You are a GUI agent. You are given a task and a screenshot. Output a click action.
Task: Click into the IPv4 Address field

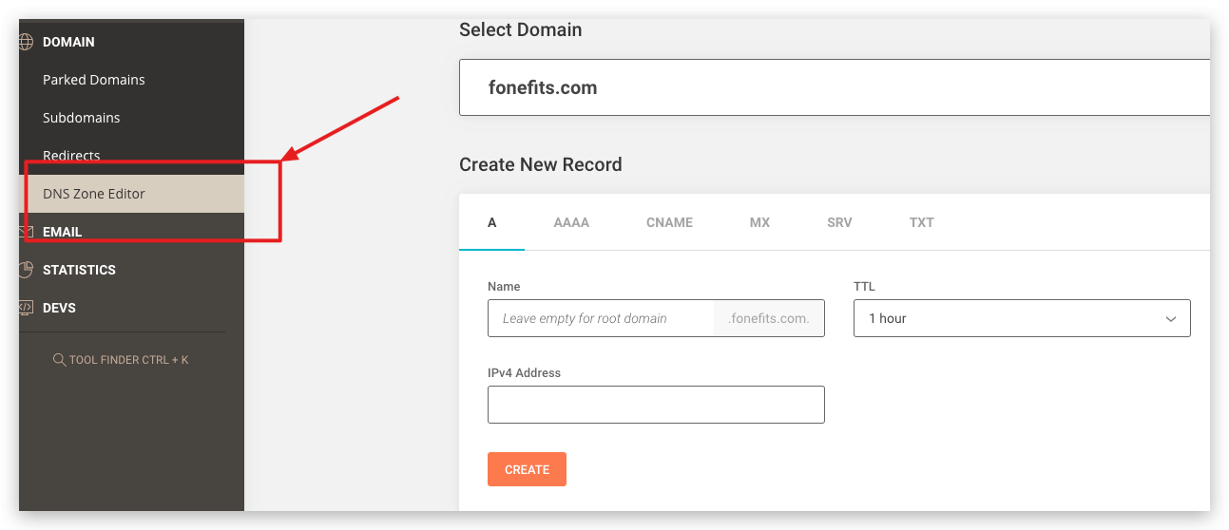[655, 405]
